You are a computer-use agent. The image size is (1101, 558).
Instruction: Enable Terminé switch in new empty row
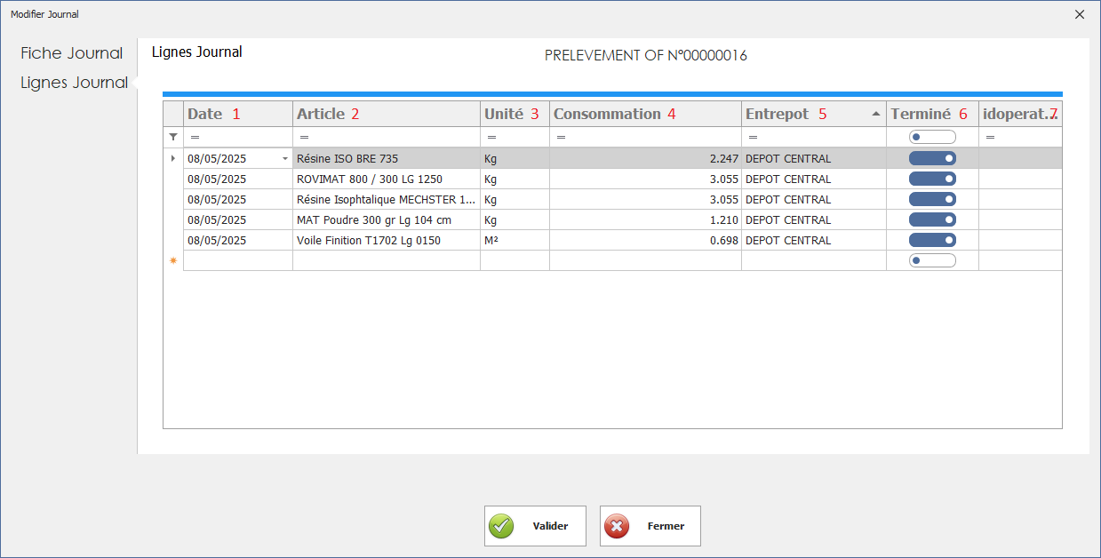coord(932,260)
